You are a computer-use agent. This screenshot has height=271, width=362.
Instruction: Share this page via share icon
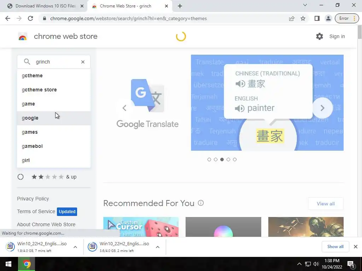coord(292,18)
